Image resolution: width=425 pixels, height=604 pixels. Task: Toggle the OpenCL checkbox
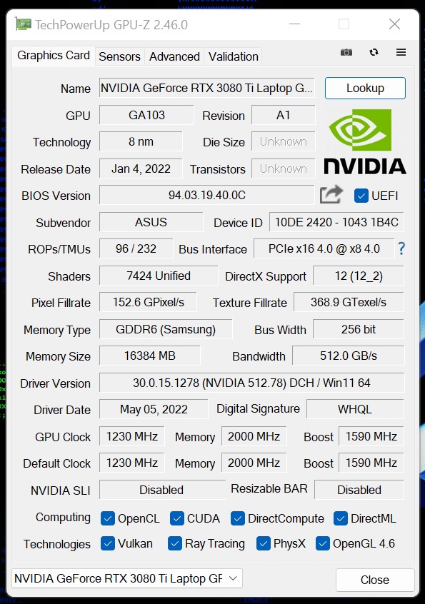[108, 518]
